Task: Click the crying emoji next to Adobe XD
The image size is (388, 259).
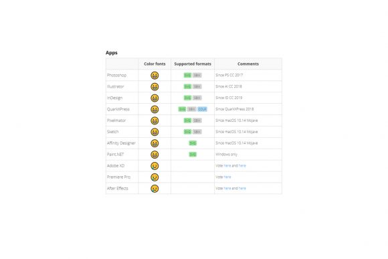Action: pyautogui.click(x=155, y=166)
